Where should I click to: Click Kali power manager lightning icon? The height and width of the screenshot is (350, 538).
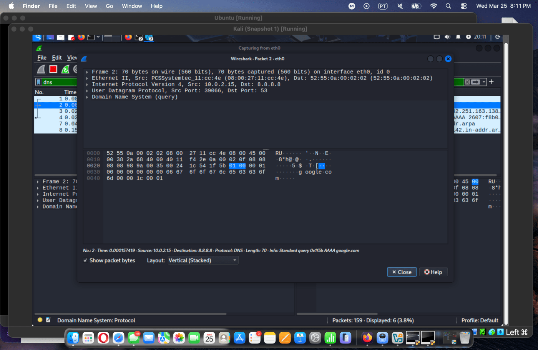468,37
